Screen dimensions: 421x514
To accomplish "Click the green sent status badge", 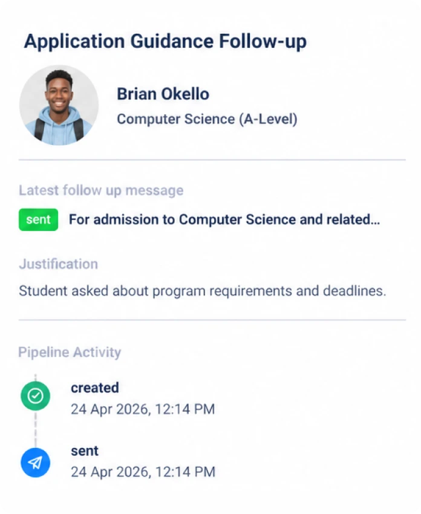I will pyautogui.click(x=38, y=220).
